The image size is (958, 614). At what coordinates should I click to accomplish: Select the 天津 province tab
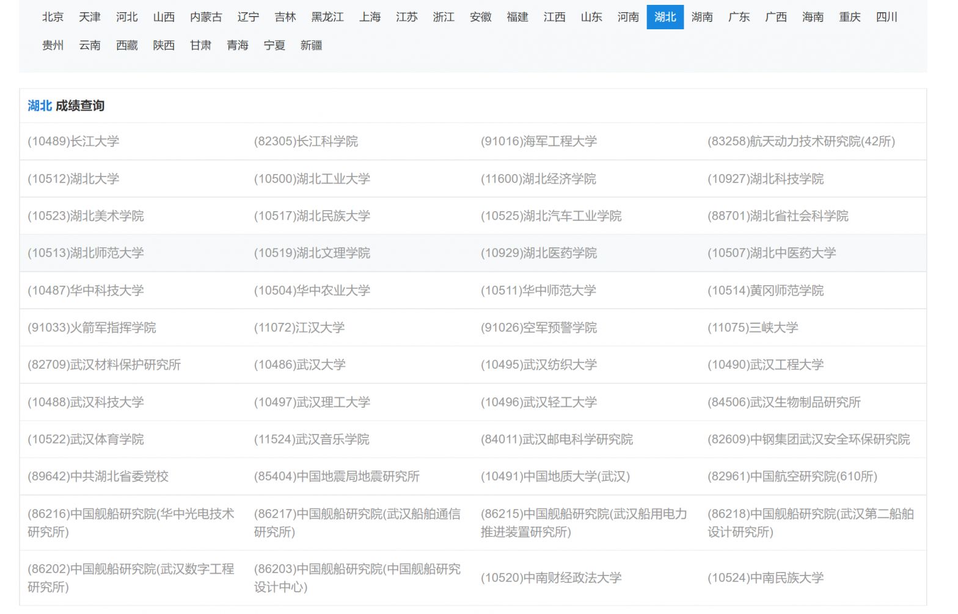(x=90, y=17)
